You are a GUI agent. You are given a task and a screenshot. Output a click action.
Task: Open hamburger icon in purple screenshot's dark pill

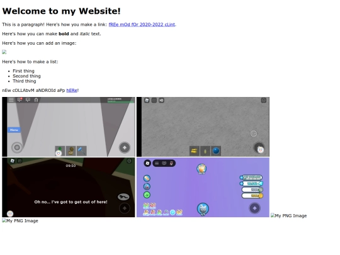point(157,163)
